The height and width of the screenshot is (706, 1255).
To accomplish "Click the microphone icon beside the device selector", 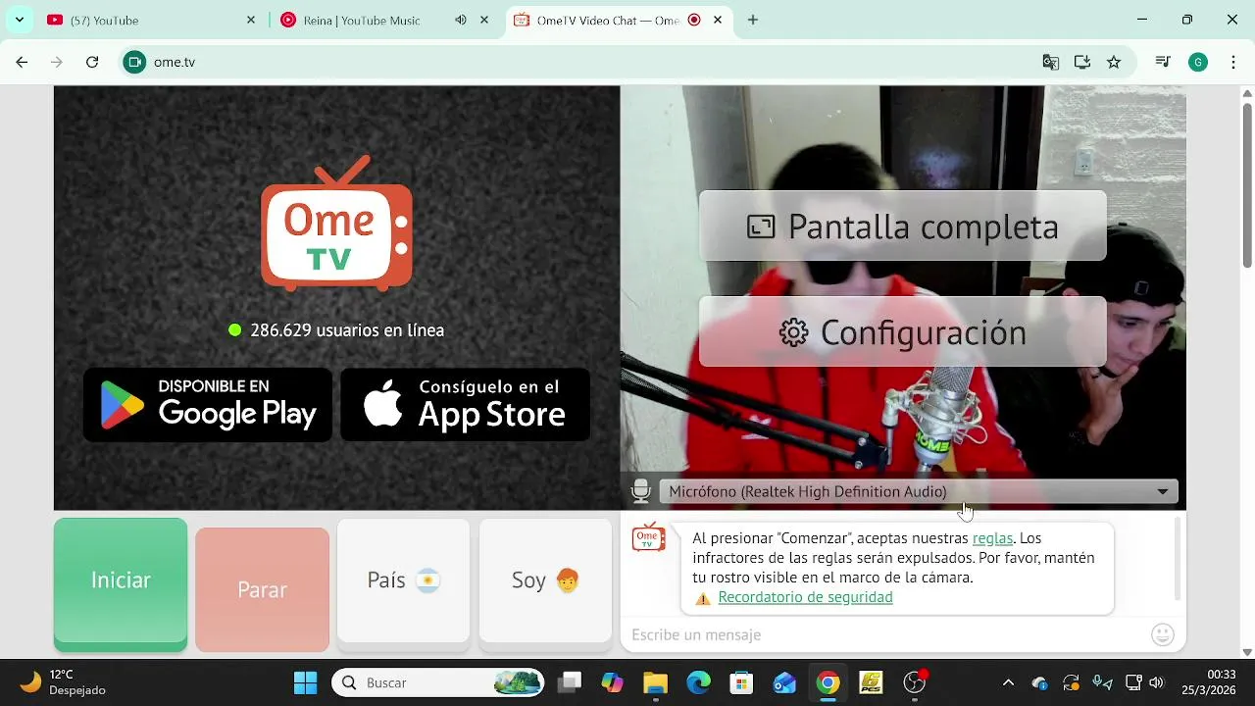I will click(x=641, y=491).
